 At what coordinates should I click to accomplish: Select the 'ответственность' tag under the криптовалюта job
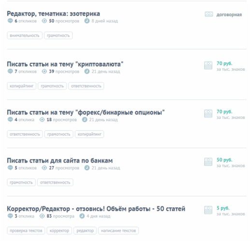pos(86,86)
